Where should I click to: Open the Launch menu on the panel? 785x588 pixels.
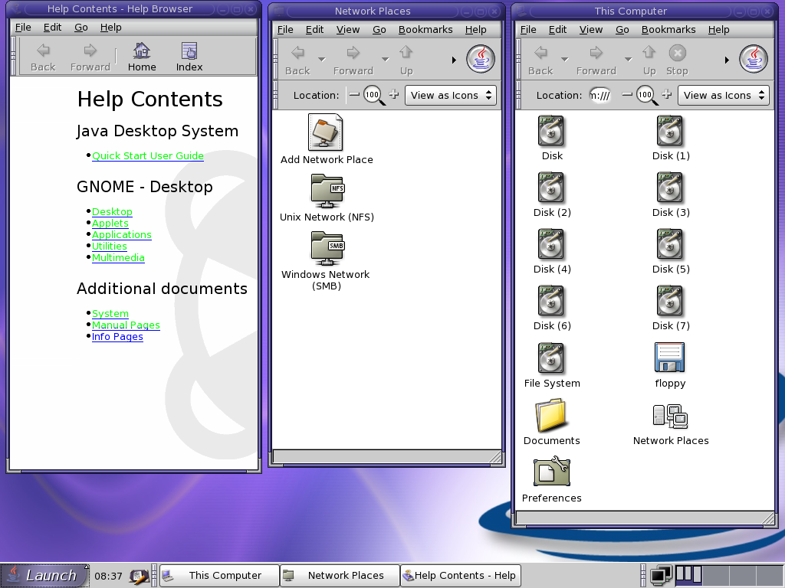click(44, 576)
